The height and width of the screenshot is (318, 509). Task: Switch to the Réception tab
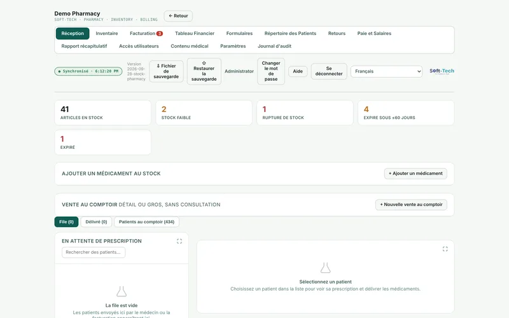pos(73,34)
